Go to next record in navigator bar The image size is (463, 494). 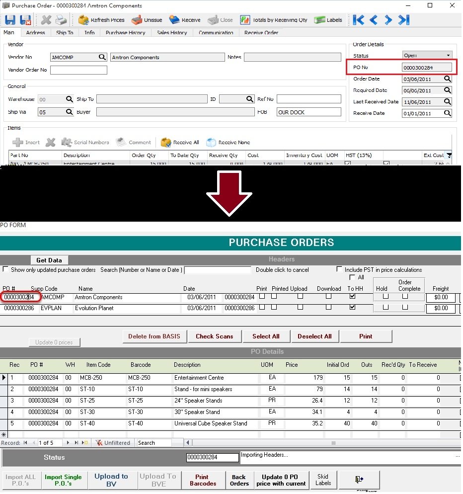(68, 443)
